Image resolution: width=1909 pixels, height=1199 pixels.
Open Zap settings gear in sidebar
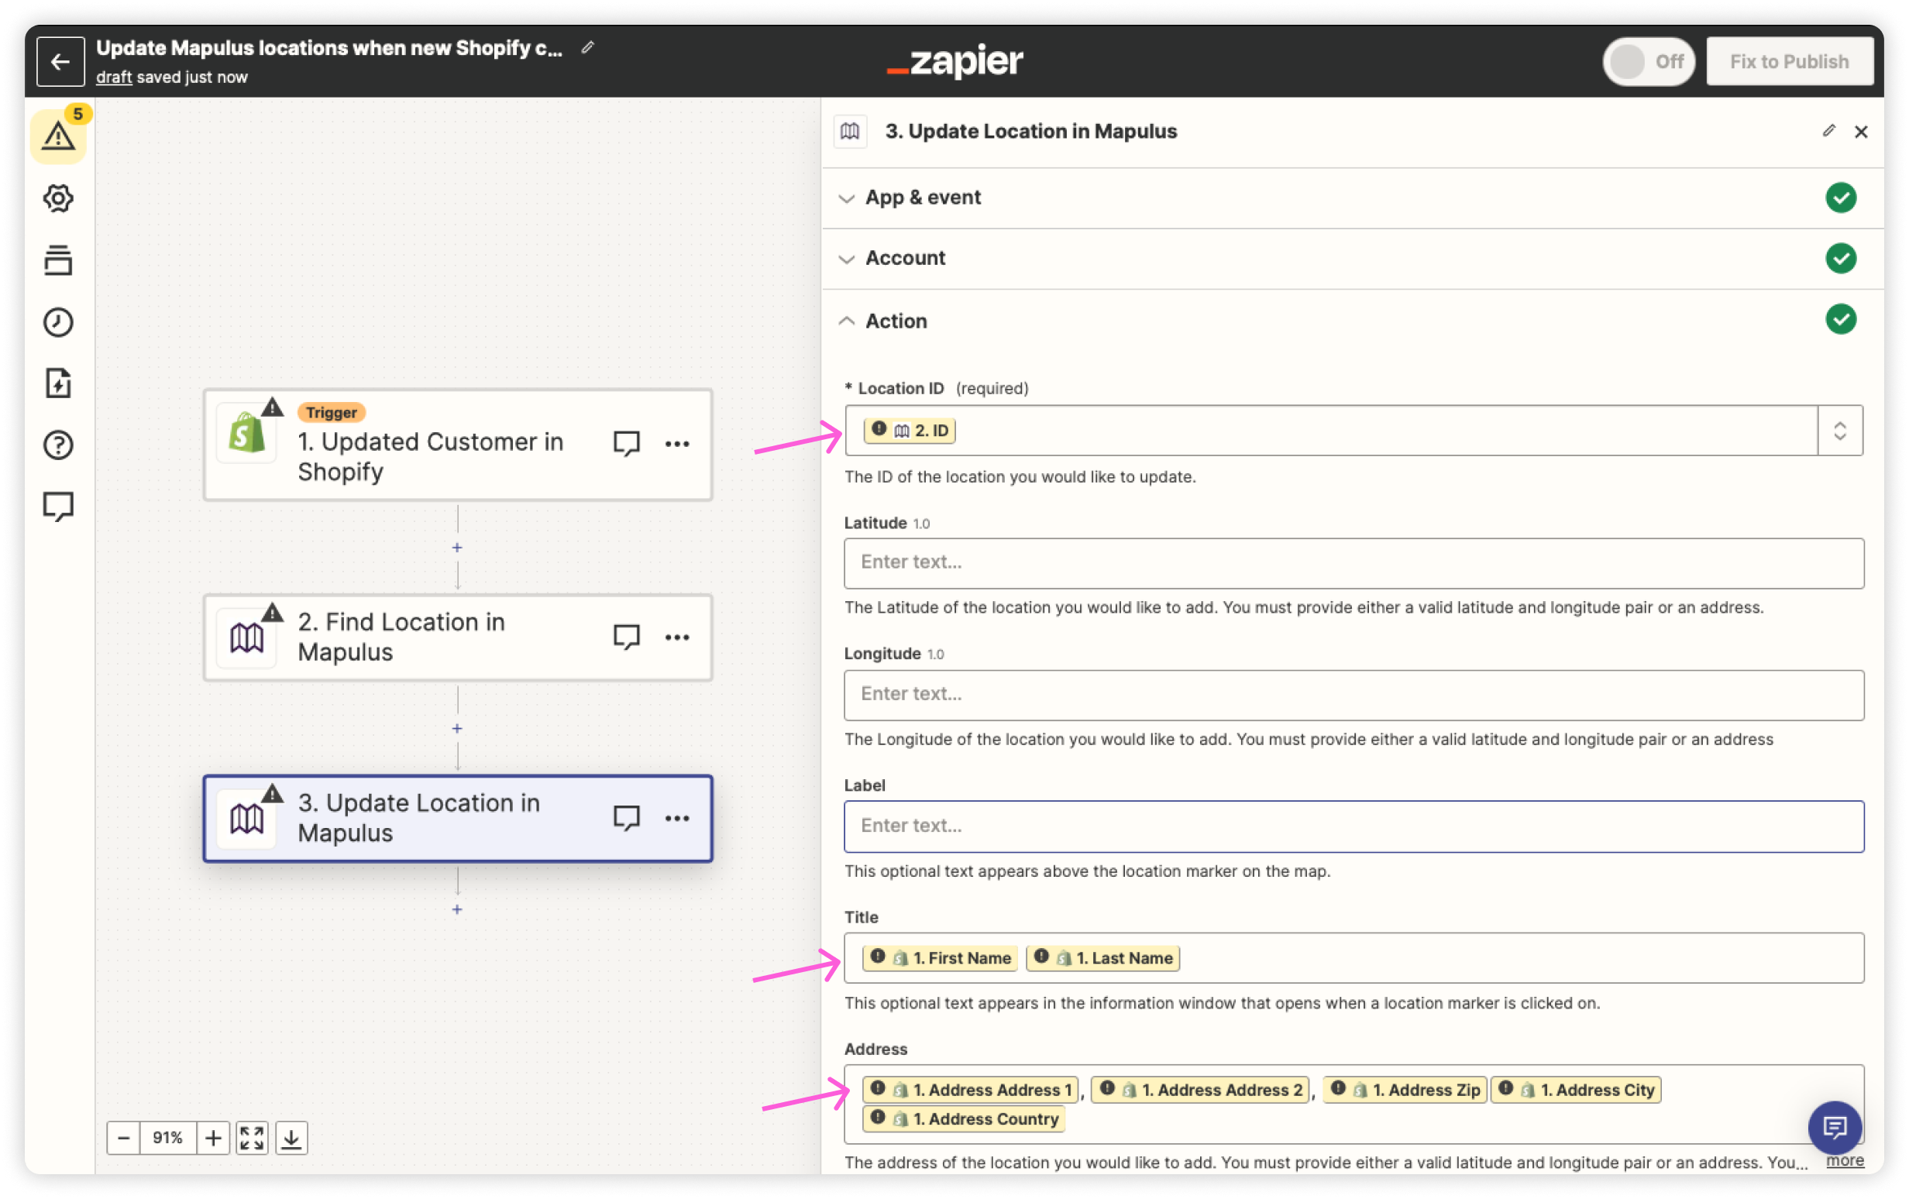[59, 198]
